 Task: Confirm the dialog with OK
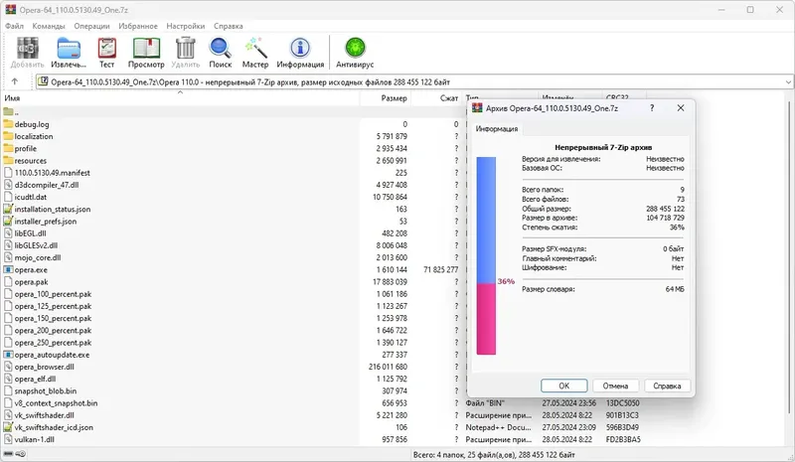[563, 385]
